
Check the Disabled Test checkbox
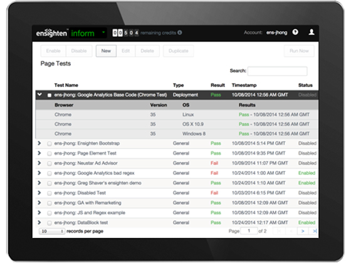(50, 193)
